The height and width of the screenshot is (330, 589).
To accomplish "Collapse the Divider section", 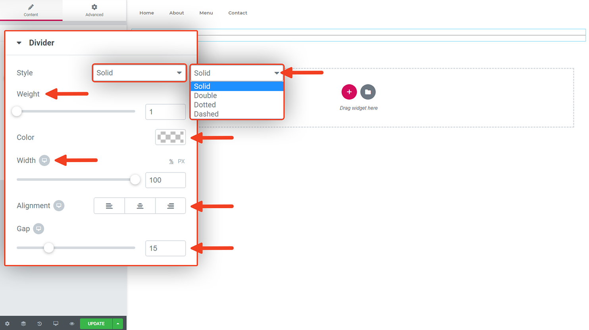I will (x=19, y=42).
